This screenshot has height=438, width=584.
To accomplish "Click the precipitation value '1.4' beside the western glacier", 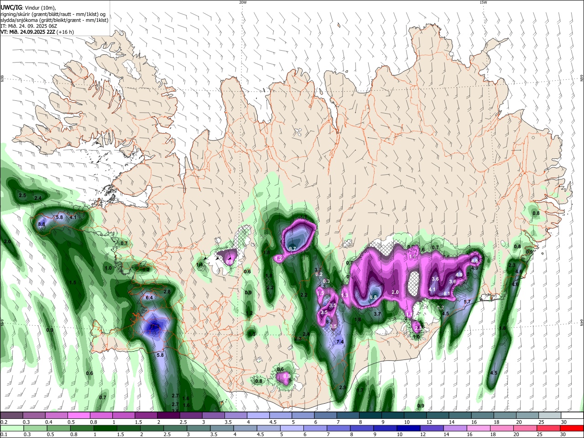I will coord(199,265).
